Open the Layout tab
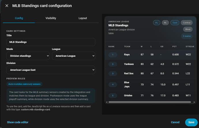199x128 pixels. (x=82, y=18)
